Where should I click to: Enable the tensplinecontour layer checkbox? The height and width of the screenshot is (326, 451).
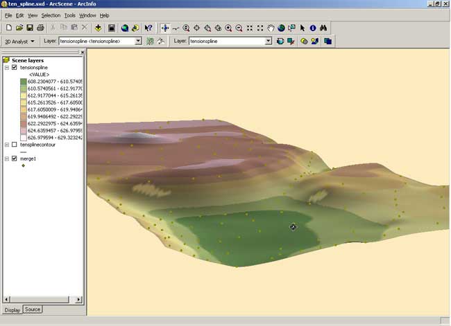pyautogui.click(x=14, y=145)
